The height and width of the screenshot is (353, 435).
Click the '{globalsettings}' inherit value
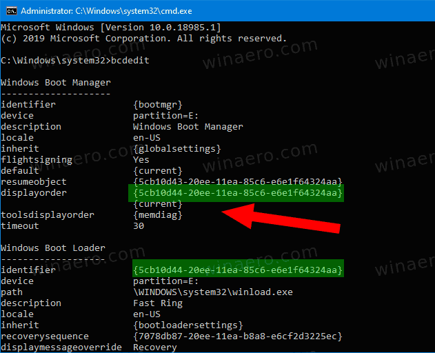(176, 149)
